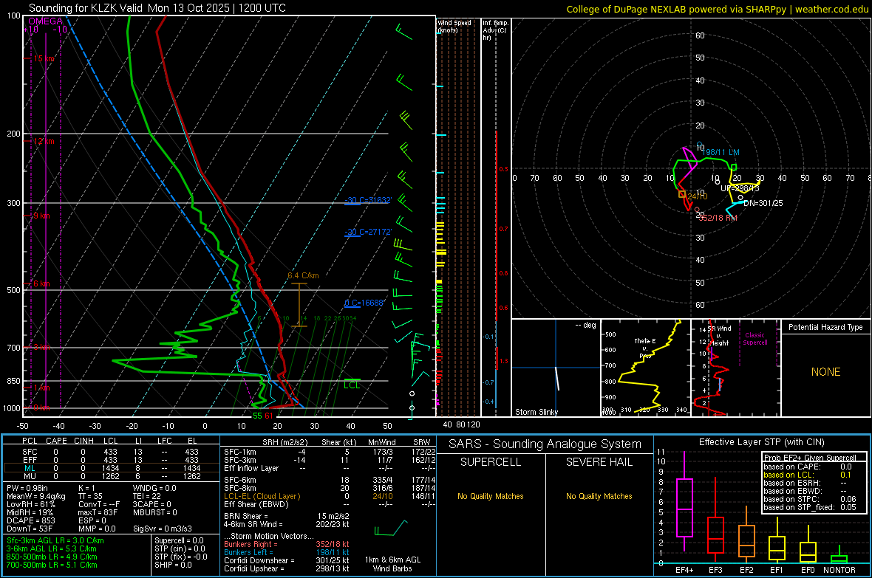
Task: Select the SFC parcel row
Action: (112, 453)
